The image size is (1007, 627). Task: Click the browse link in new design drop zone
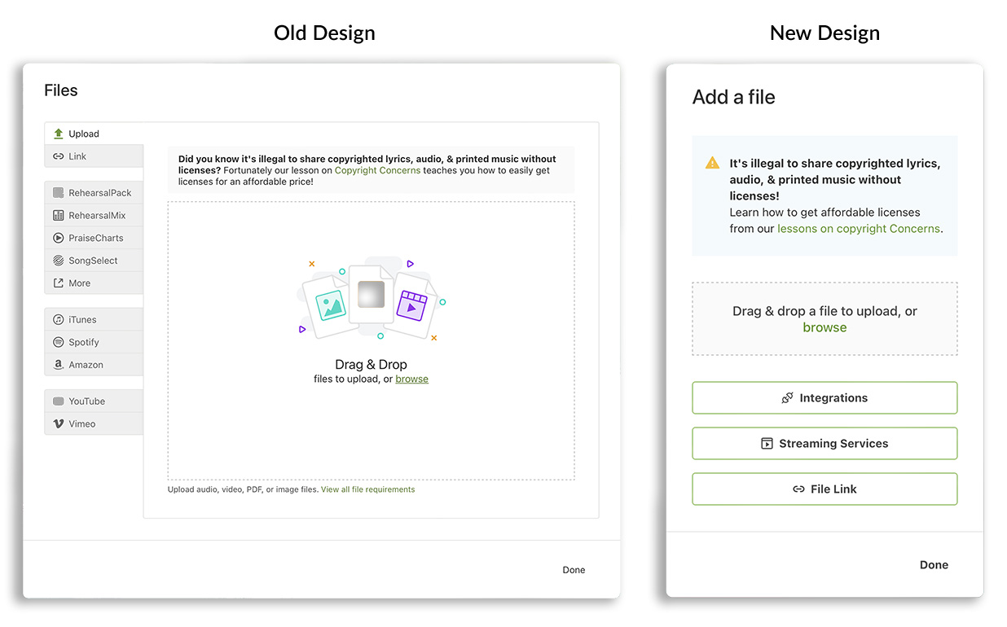pyautogui.click(x=825, y=328)
